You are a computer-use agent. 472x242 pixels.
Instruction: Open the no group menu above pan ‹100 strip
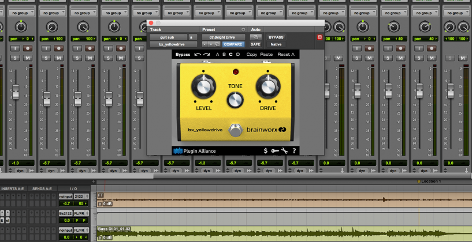pyautogui.click(x=53, y=13)
